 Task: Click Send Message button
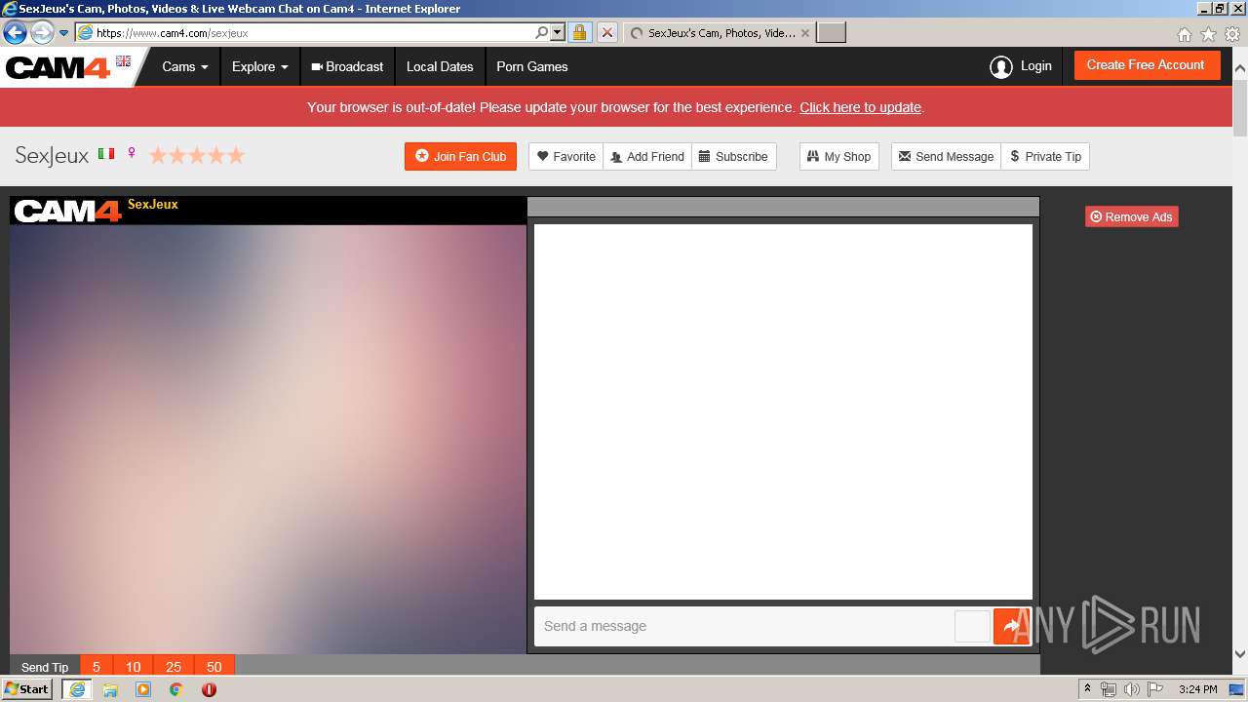(x=946, y=156)
